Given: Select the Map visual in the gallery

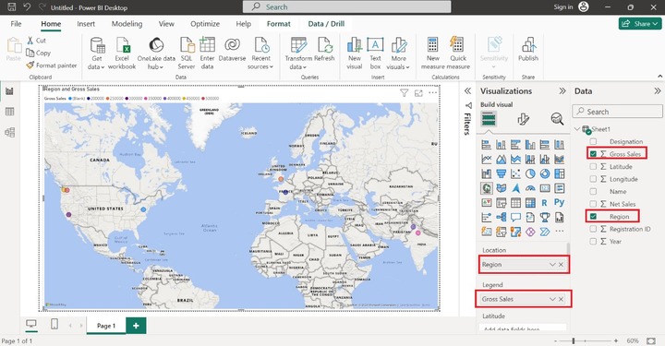Looking at the screenshot, I should (x=487, y=188).
